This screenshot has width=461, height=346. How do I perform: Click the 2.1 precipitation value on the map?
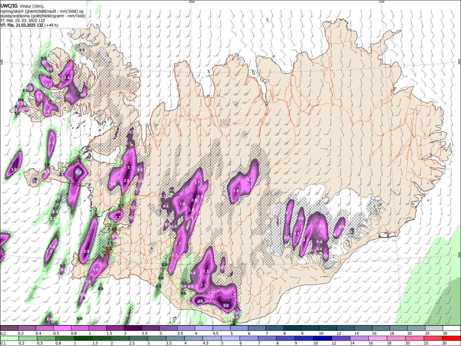130,168
